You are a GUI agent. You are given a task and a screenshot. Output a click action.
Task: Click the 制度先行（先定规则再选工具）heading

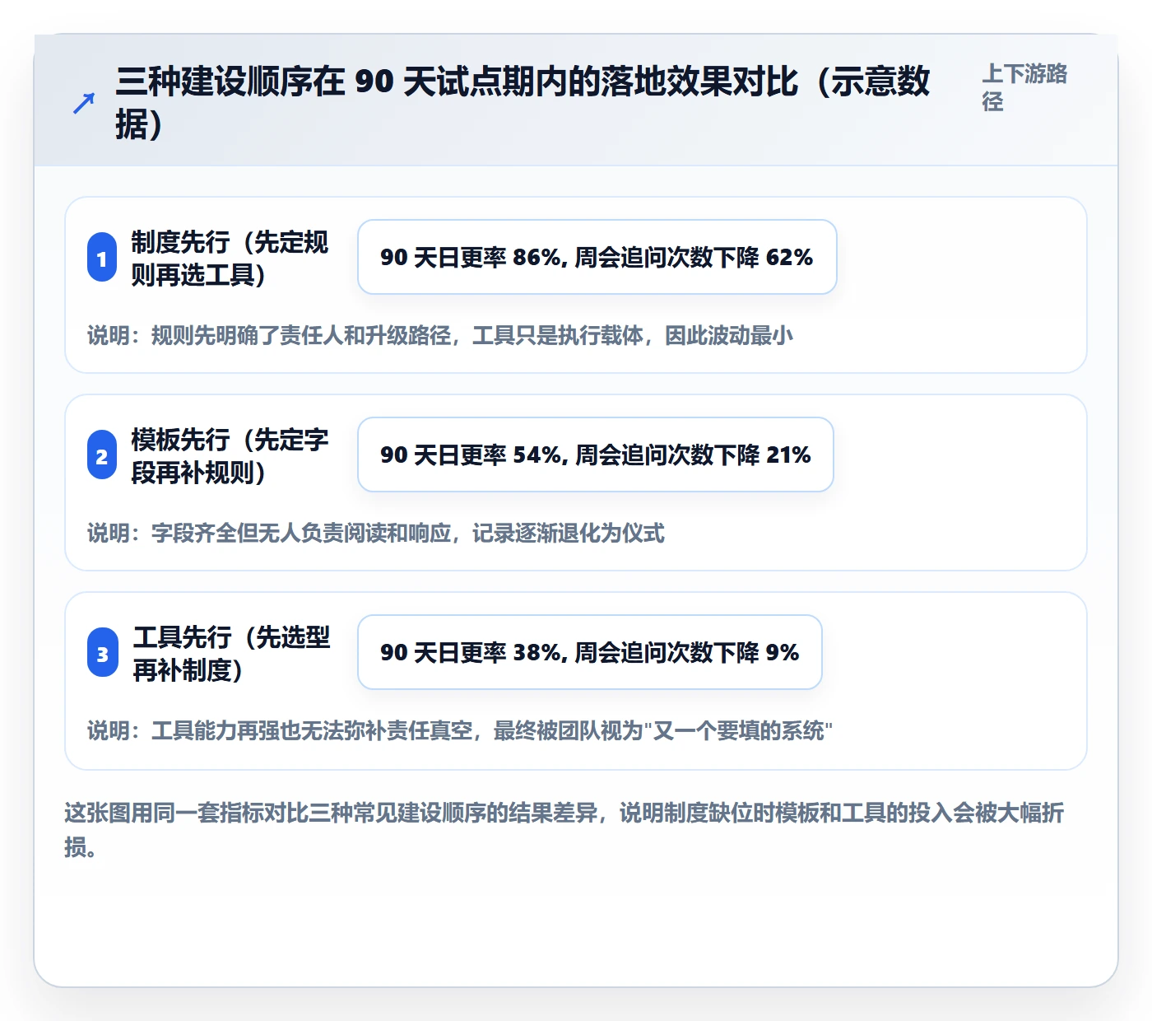[x=230, y=259]
